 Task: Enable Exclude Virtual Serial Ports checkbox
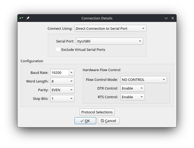coord(58,50)
